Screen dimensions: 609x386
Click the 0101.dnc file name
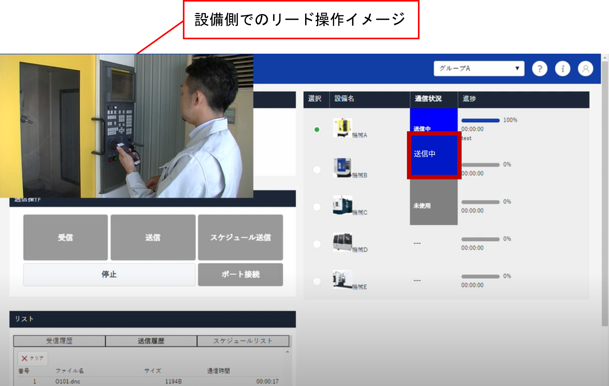(x=68, y=381)
